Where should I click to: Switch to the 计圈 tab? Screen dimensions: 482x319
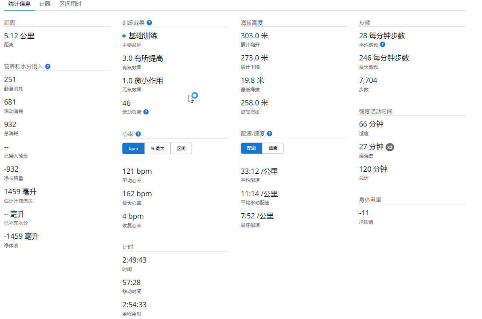click(x=45, y=4)
